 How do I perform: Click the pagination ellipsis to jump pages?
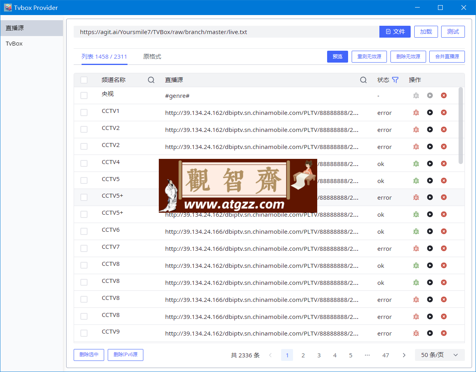[x=367, y=355]
